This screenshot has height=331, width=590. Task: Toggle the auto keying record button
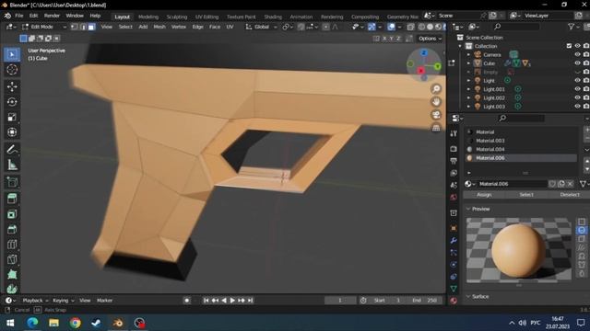(x=186, y=301)
